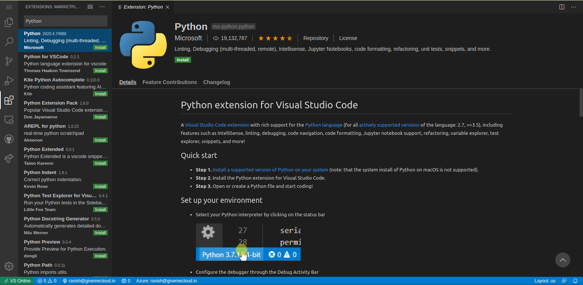Switch to the Changelog tab
The height and width of the screenshot is (285, 583).
[217, 82]
